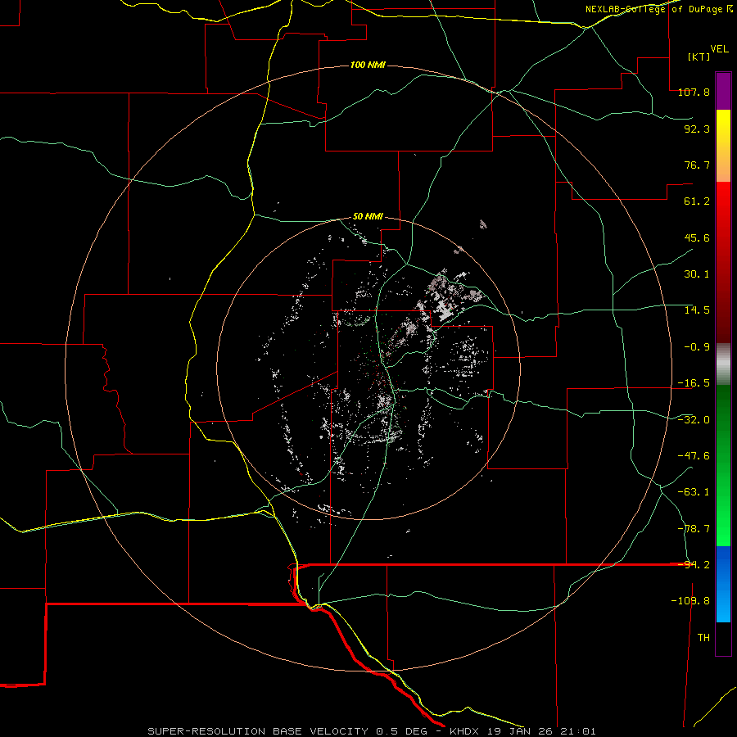Click the -32.0 velocity scale value
This screenshot has width=737, height=737.
694,420
